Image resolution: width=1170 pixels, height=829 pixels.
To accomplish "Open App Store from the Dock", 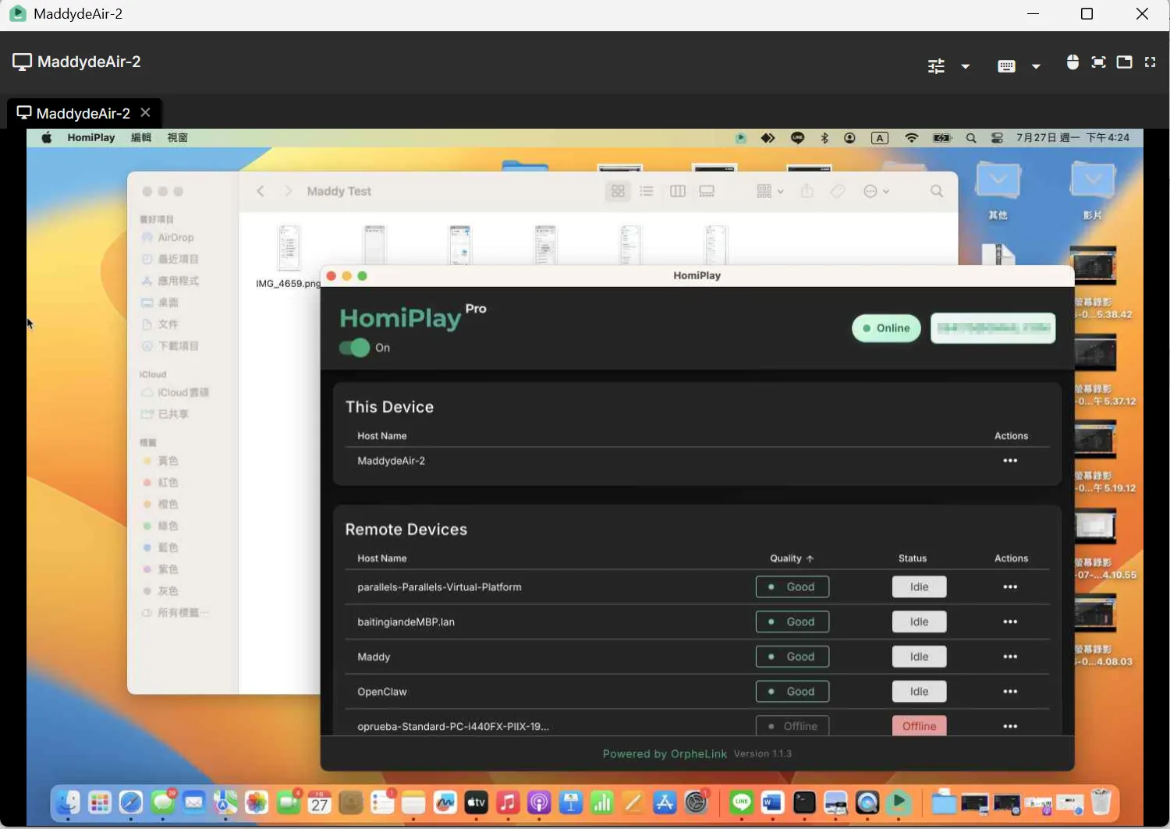I will [665, 802].
